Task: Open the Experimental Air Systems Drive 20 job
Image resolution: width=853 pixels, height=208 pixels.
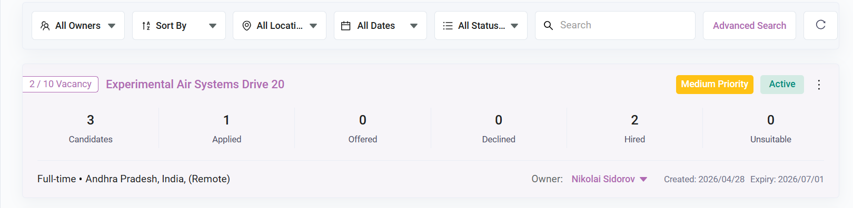Action: [195, 84]
